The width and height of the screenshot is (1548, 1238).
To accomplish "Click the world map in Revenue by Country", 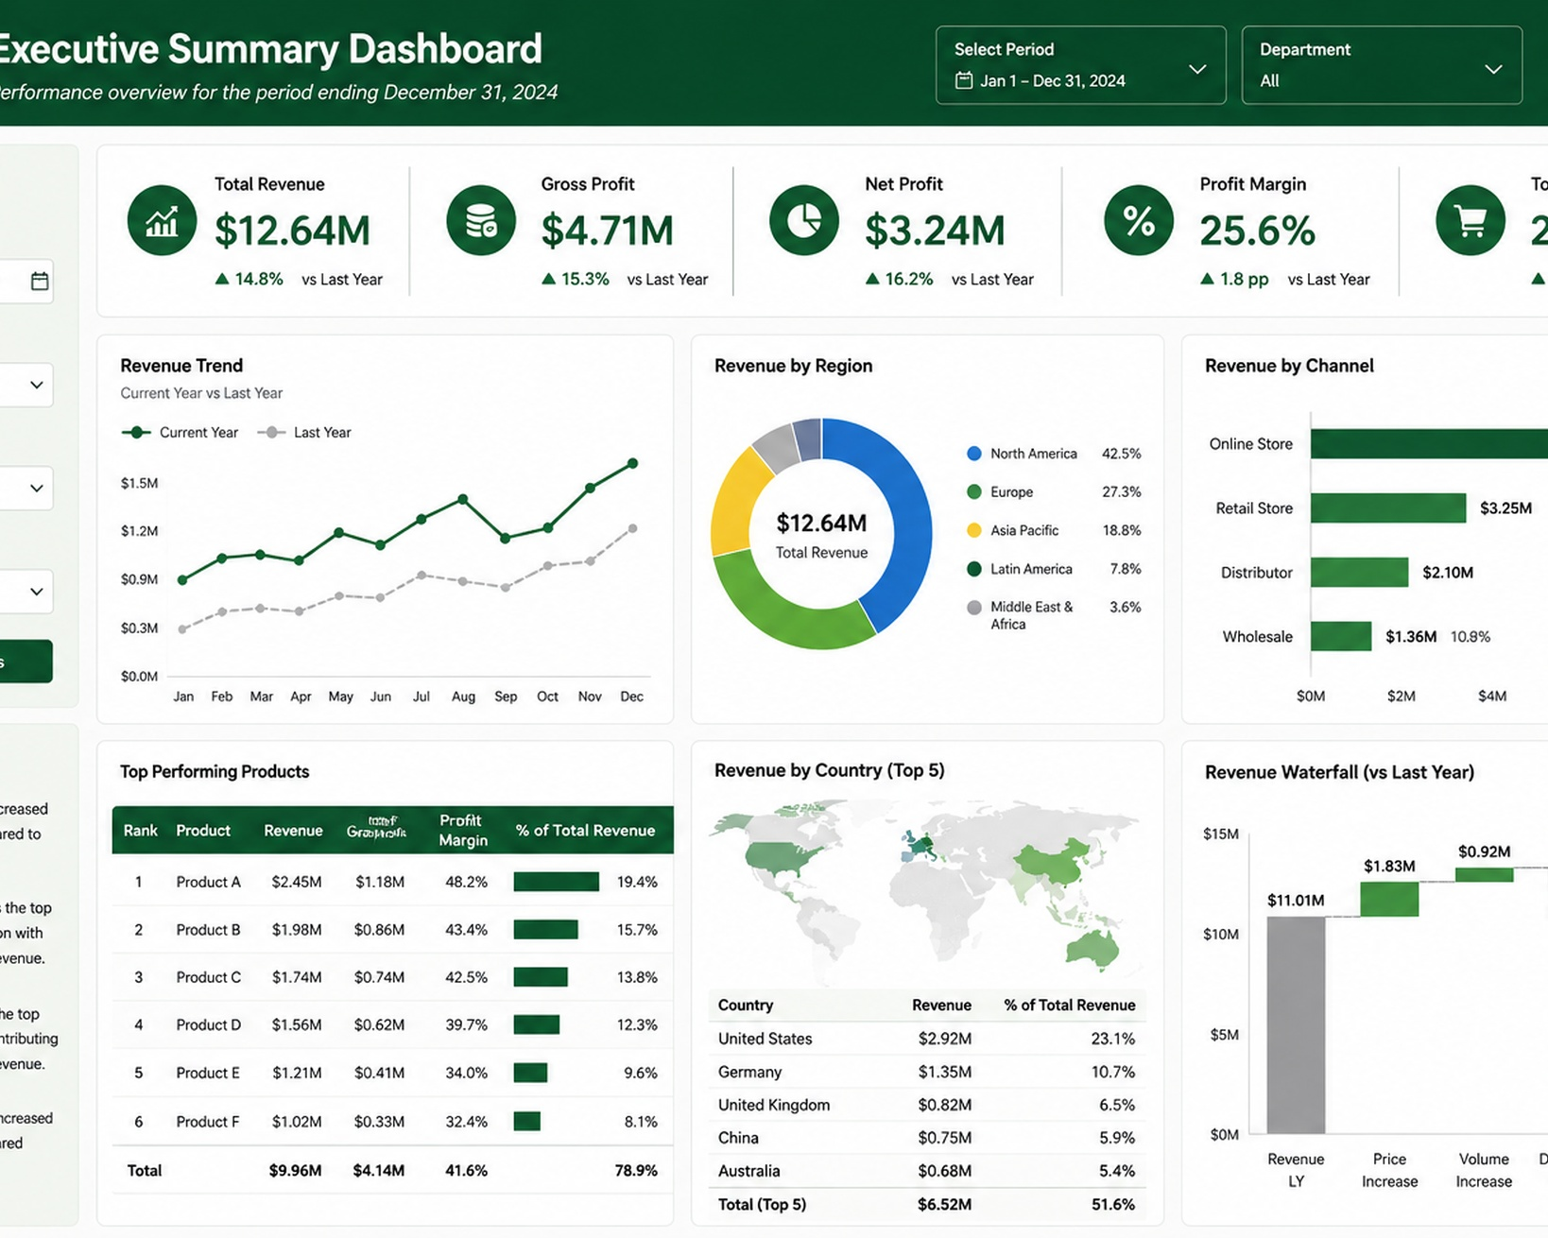I will [x=926, y=891].
